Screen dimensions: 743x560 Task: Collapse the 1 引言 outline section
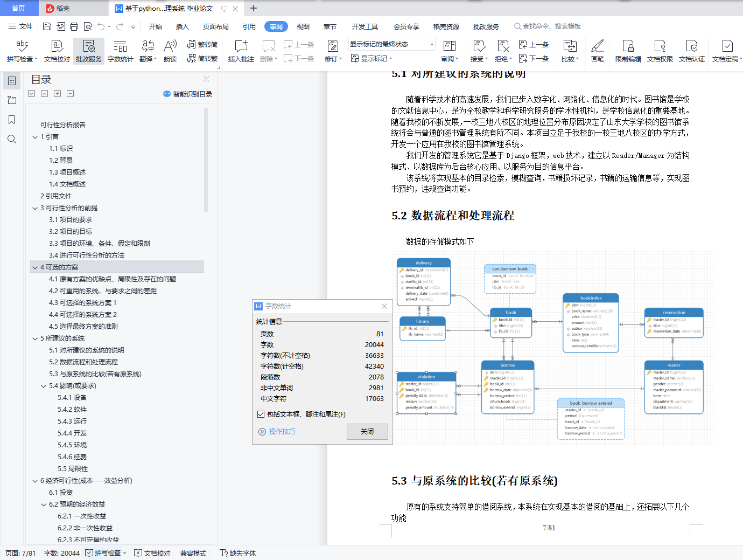[35, 137]
